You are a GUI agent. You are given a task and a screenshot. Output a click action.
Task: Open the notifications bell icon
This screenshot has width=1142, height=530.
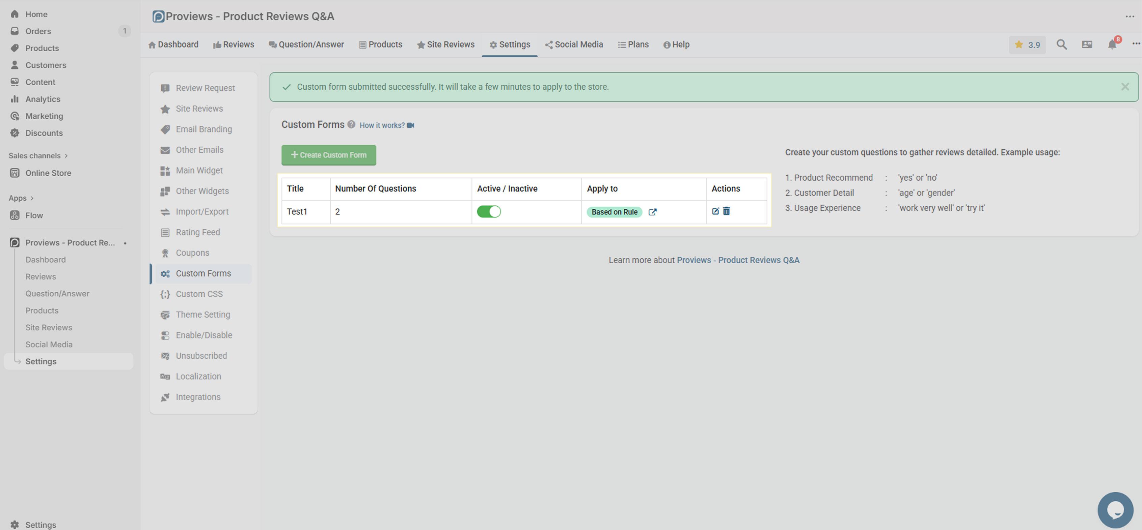(x=1112, y=45)
